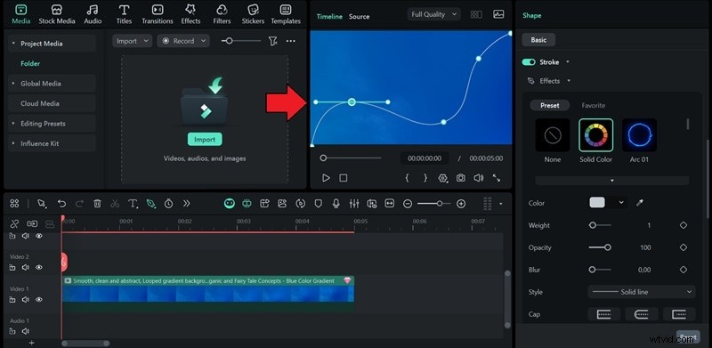Open the Import dropdown
Screen dimensions: 712x348
(x=132, y=41)
